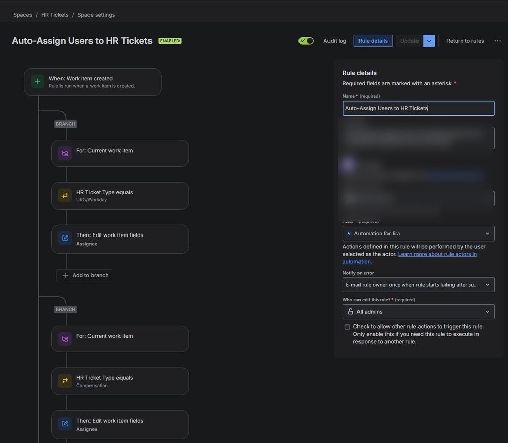
Task: Open the Audit log
Action: pos(335,41)
